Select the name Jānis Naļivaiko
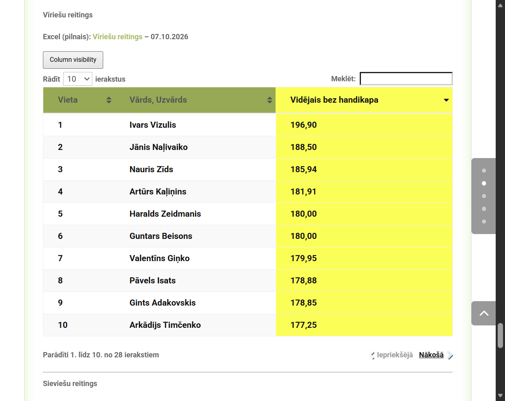Viewport: 505px width, 401px height. 159,147
